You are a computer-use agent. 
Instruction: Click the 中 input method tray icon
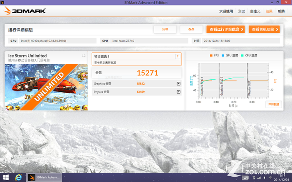point(271,178)
